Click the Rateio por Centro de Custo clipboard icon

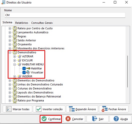tap(15, 28)
